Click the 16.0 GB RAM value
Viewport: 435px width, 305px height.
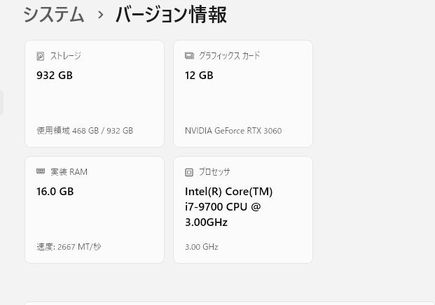55,192
